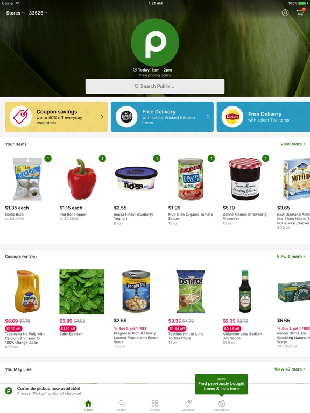Select the Red Bell Pepper product image
This screenshot has height=413, width=310.
coord(82,179)
